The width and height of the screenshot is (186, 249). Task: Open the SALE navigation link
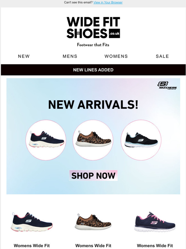tap(162, 56)
